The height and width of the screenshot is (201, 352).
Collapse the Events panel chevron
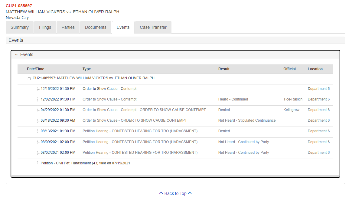pos(16,54)
